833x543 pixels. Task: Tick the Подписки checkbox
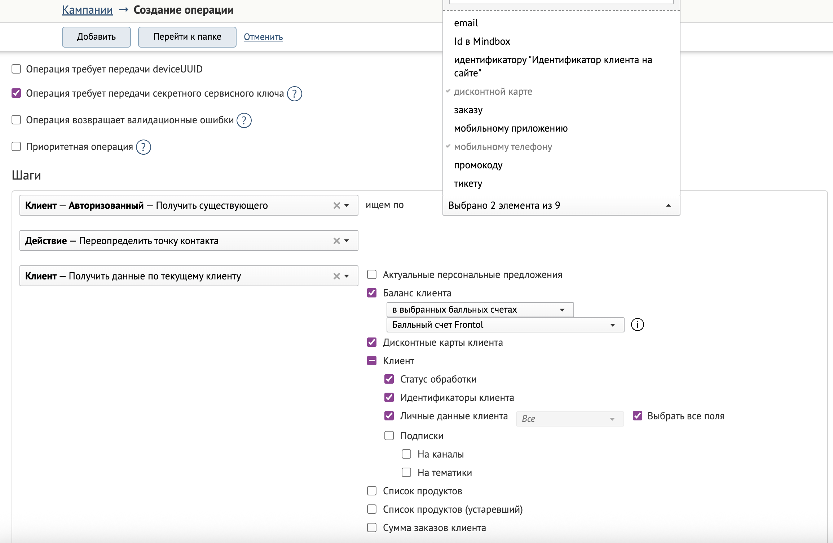pos(389,436)
